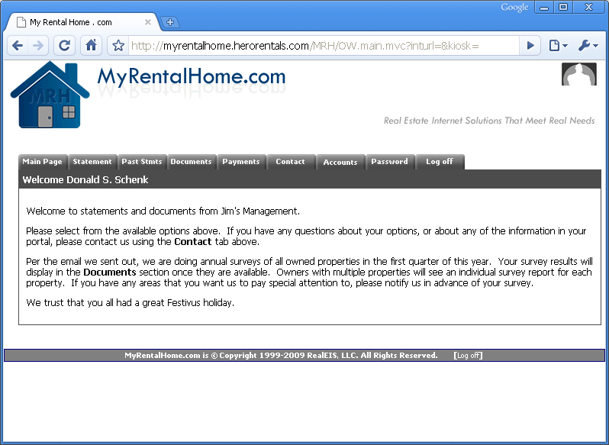
Task: Minimize the browser window
Action: (544, 8)
